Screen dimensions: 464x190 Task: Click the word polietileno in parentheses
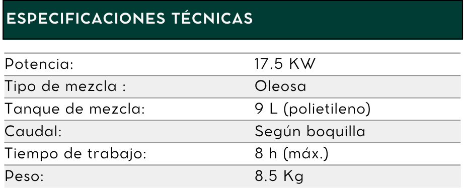[327, 109]
